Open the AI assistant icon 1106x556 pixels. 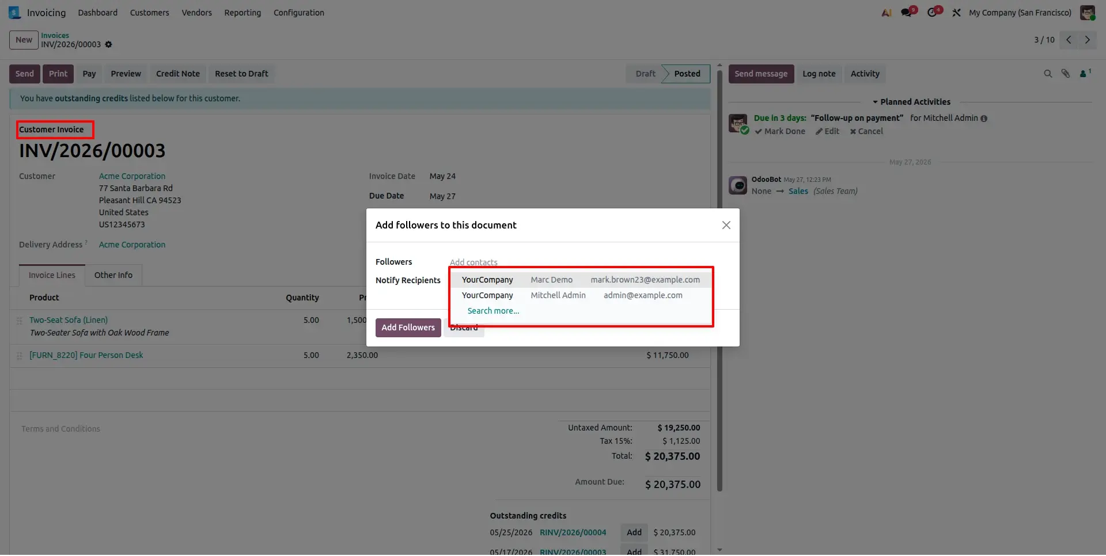coord(887,13)
